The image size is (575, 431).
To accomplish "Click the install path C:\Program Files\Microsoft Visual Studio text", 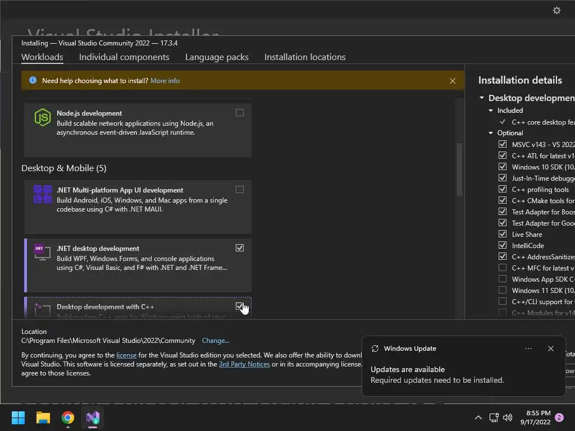I will point(108,341).
